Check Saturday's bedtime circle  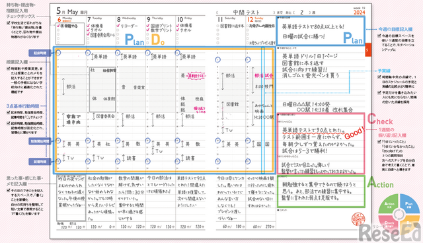tap(218, 161)
